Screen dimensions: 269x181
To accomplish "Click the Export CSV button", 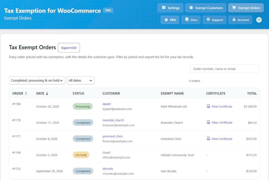I will click(69, 48).
